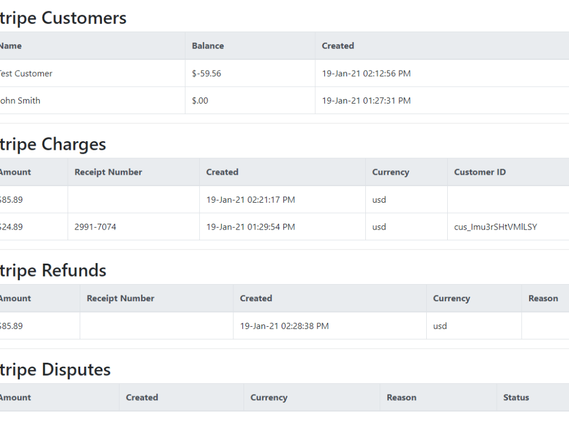The height and width of the screenshot is (427, 569).
Task: Click Currency header in Charges table
Action: 390,172
